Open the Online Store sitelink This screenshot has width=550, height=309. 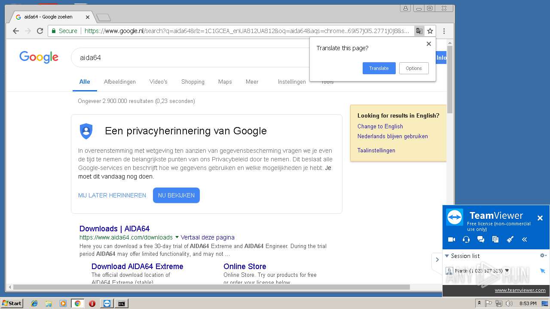tap(244, 267)
